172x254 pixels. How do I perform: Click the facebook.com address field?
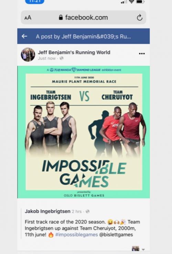pos(84,17)
